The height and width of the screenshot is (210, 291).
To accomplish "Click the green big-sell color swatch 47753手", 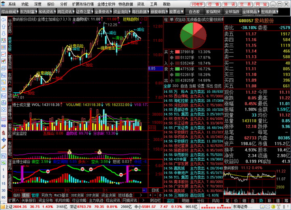I will [177, 69].
